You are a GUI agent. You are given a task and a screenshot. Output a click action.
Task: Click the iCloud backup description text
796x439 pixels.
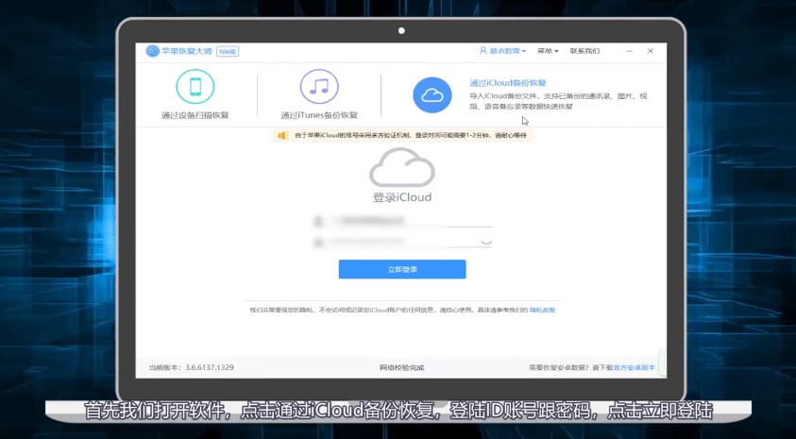[558, 101]
